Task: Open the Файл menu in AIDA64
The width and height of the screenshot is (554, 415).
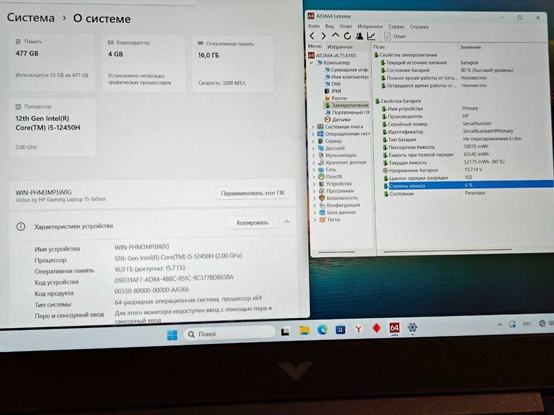Action: click(x=314, y=26)
